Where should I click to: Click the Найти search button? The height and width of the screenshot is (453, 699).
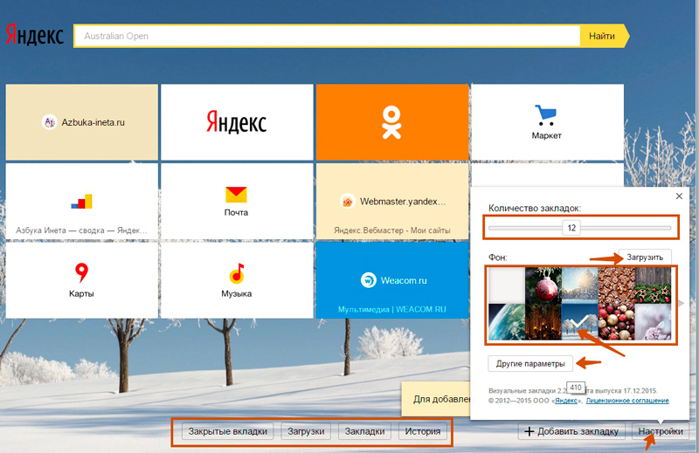point(603,36)
